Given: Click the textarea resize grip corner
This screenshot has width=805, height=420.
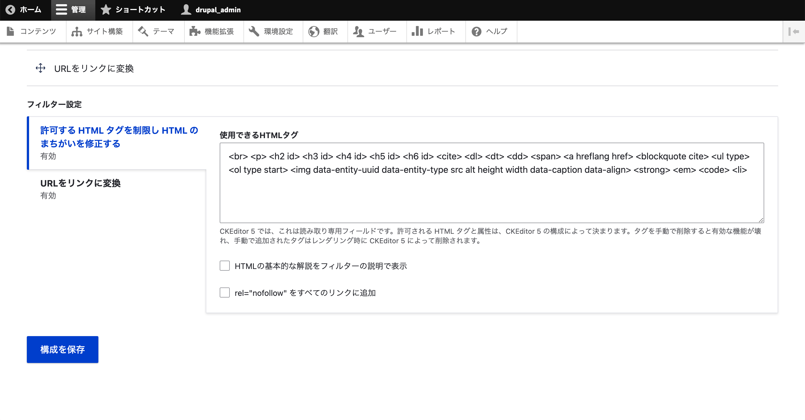Looking at the screenshot, I should pyautogui.click(x=761, y=220).
